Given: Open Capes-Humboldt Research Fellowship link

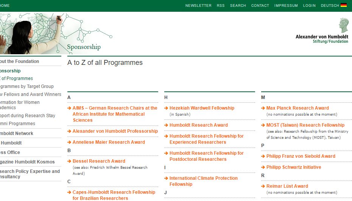Looking at the screenshot, I should pyautogui.click(x=114, y=195).
